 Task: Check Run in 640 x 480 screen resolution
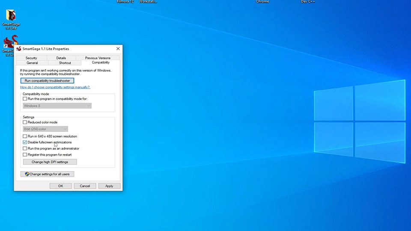click(25, 136)
